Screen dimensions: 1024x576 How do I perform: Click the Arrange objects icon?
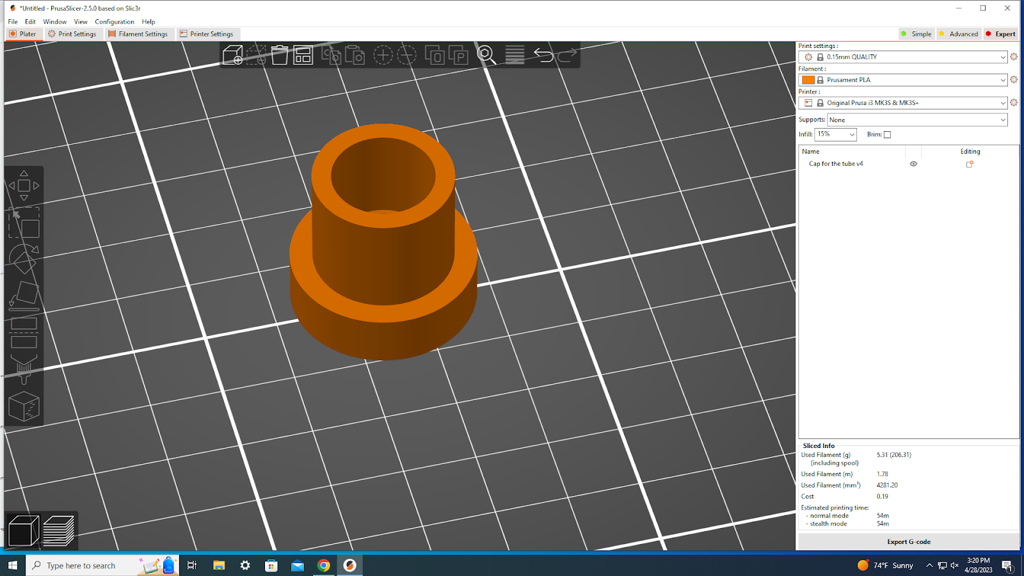point(303,55)
